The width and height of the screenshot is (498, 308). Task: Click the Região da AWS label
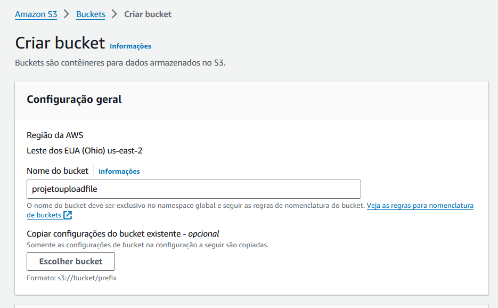click(55, 135)
